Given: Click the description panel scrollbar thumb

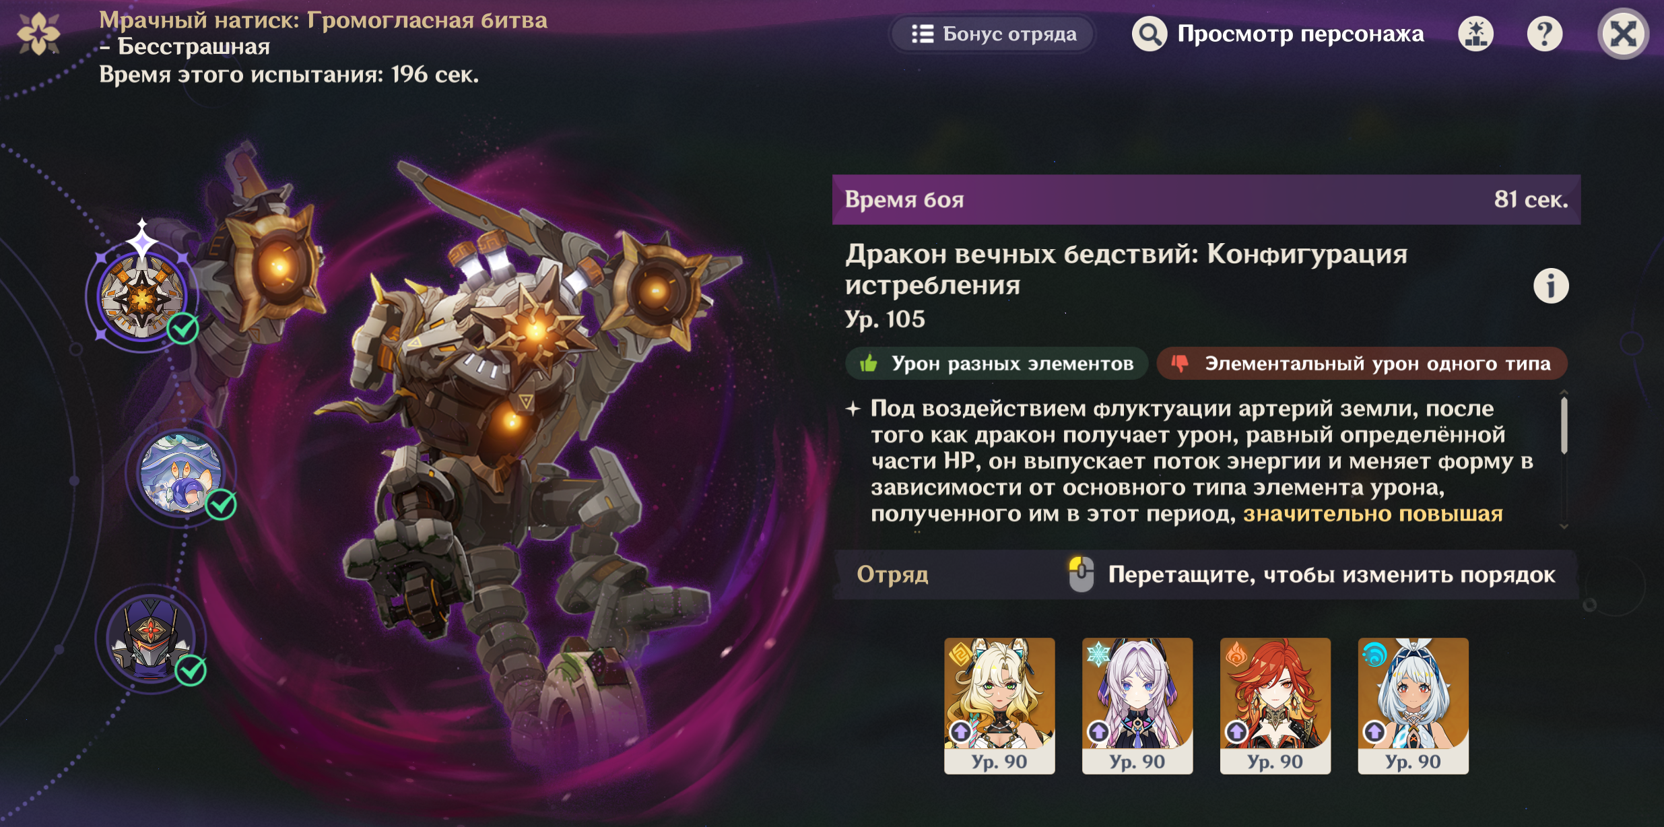Looking at the screenshot, I should pyautogui.click(x=1564, y=426).
